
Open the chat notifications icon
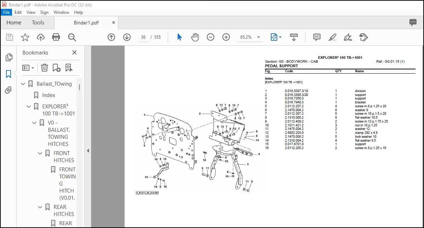click(x=413, y=22)
